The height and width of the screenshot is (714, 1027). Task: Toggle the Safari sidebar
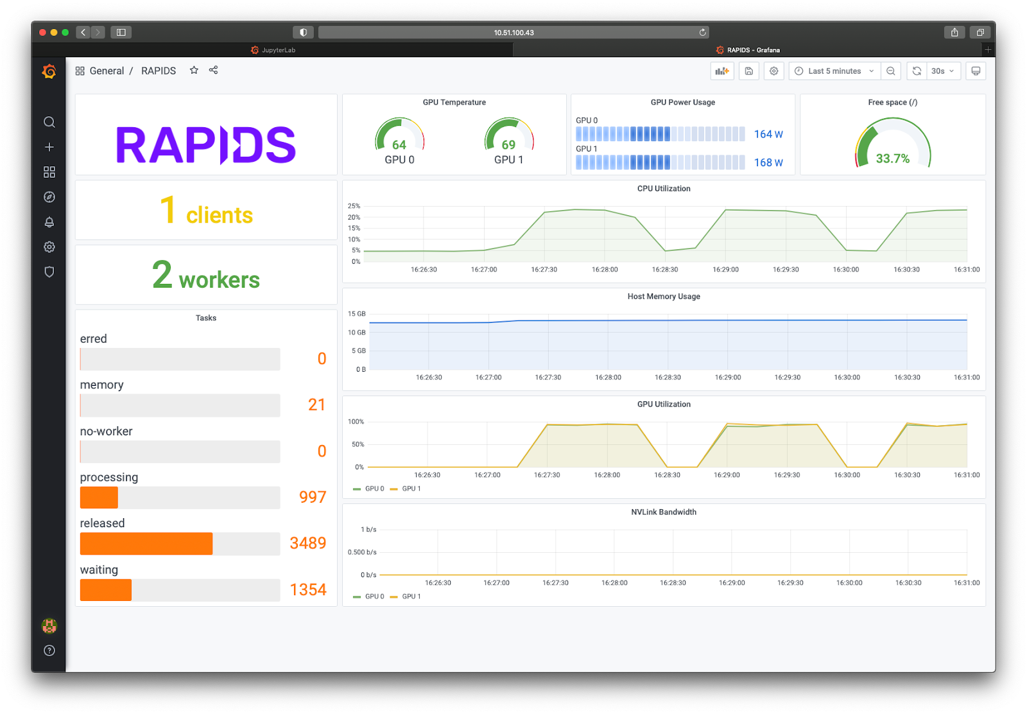pyautogui.click(x=121, y=32)
